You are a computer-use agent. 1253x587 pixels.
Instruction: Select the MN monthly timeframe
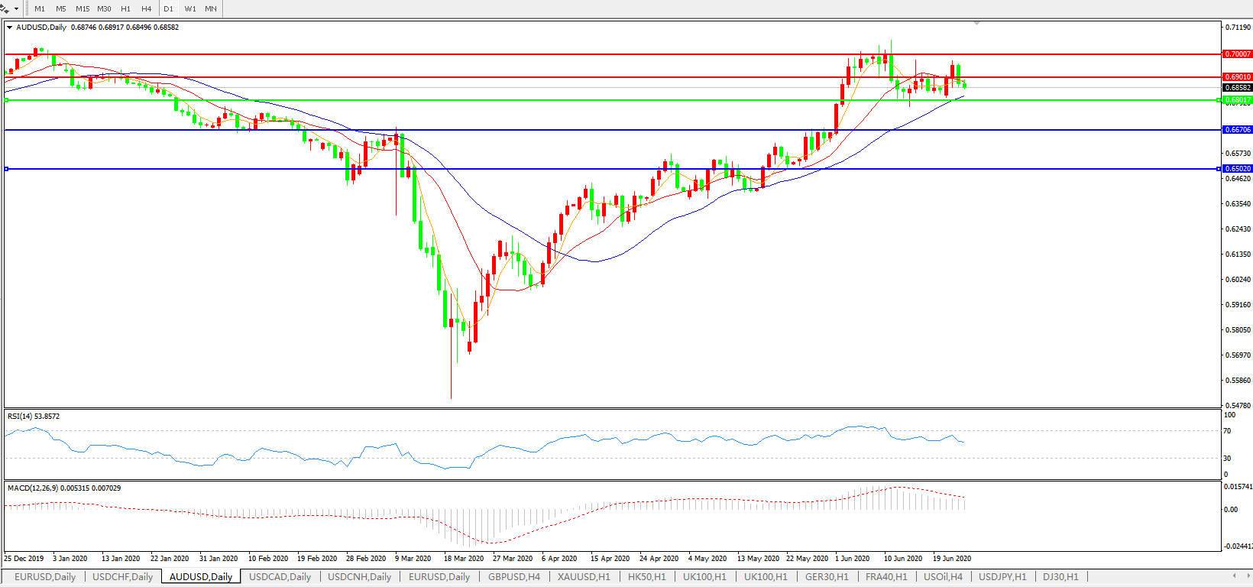(211, 9)
